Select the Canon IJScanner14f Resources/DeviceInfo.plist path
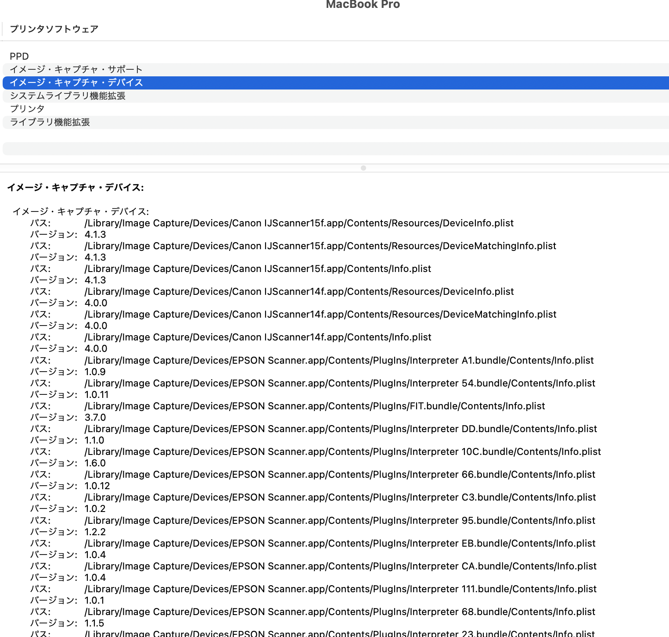Viewport: 669px width, 637px height. (x=299, y=292)
